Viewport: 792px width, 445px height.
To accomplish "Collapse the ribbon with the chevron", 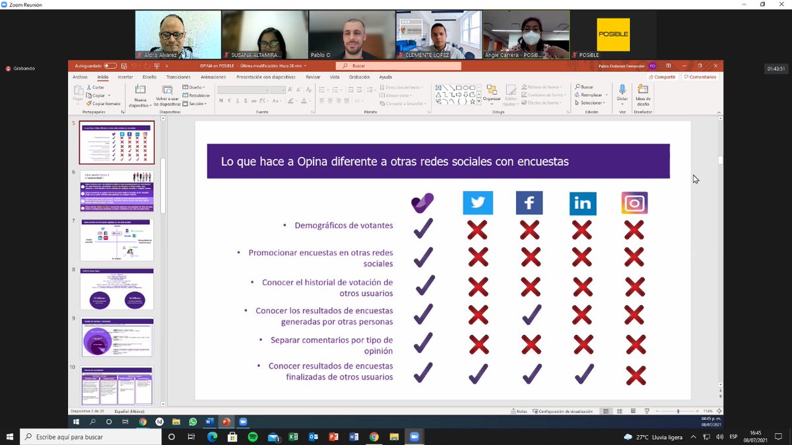I will tap(718, 112).
